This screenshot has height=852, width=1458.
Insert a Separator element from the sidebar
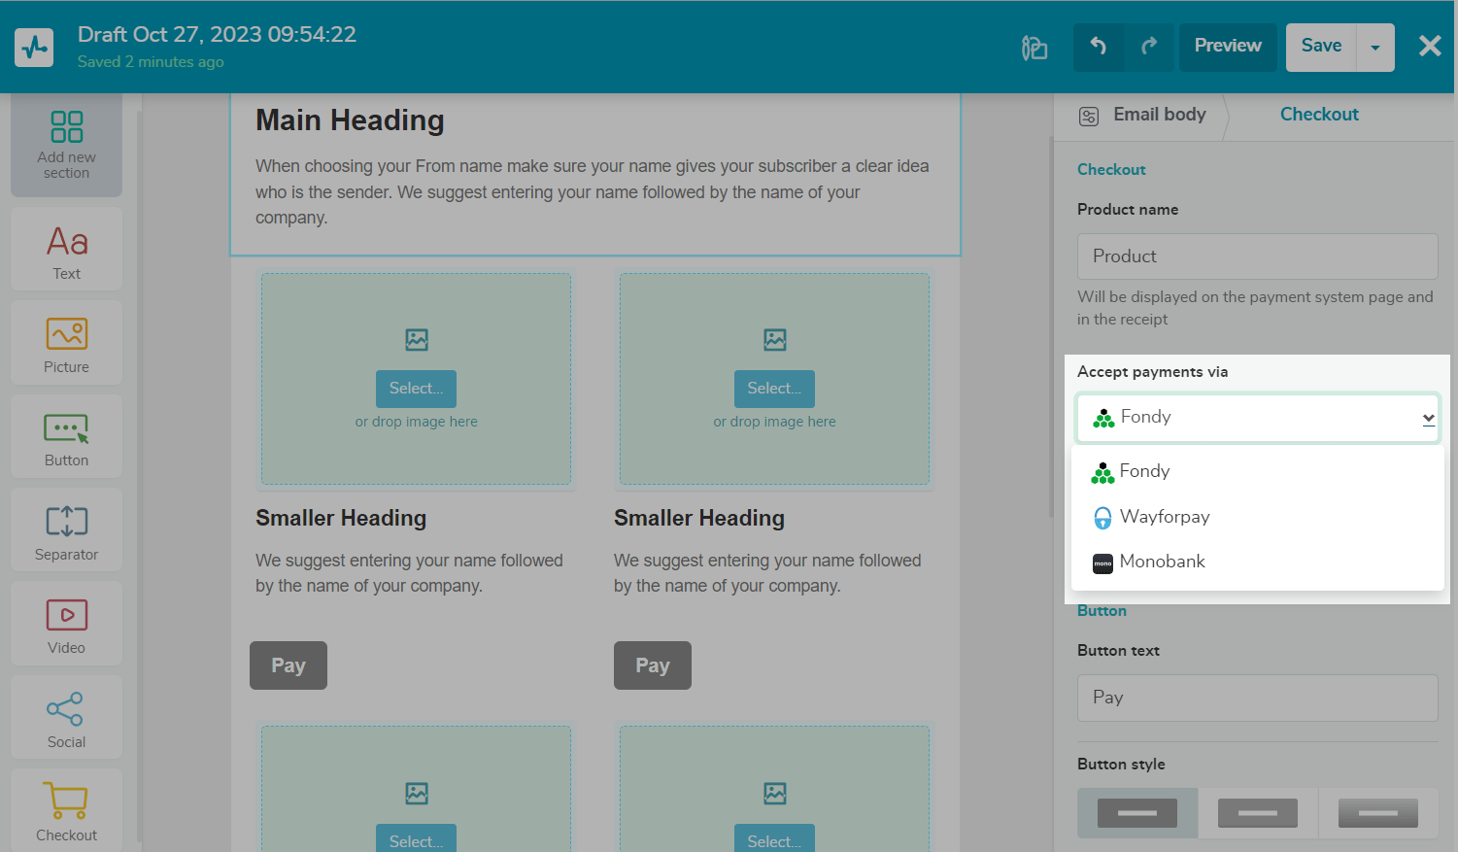tap(67, 530)
